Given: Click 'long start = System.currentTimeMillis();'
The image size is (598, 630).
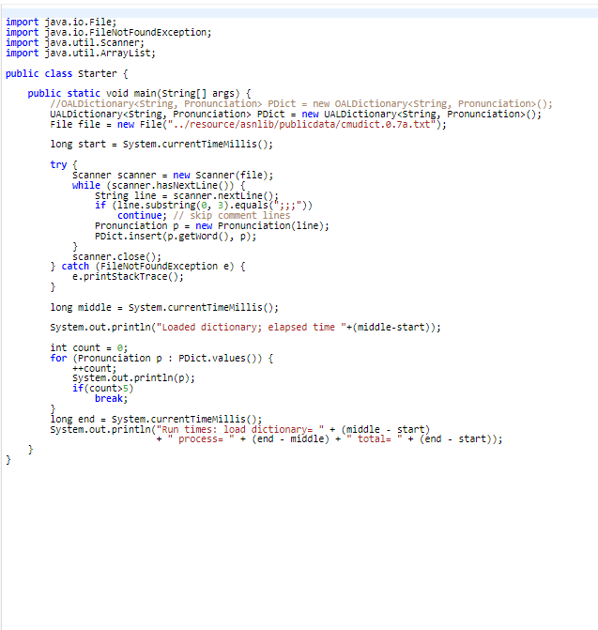Looking at the screenshot, I should tap(161, 145).
